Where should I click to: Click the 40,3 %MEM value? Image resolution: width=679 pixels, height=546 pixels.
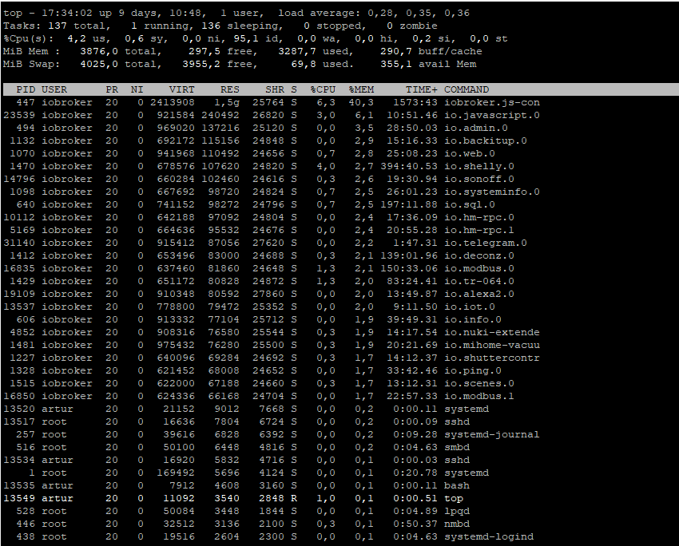pos(362,102)
